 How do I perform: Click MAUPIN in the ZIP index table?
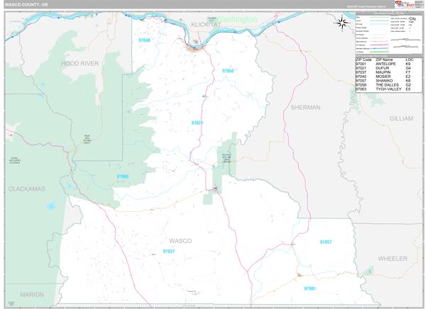click(x=383, y=72)
